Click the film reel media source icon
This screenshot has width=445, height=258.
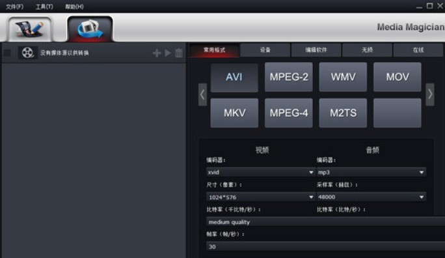click(x=27, y=53)
